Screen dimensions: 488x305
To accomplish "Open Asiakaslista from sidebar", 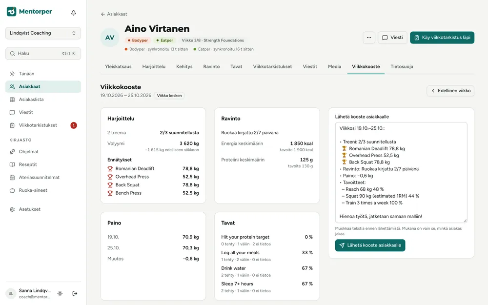I will 43,100.
